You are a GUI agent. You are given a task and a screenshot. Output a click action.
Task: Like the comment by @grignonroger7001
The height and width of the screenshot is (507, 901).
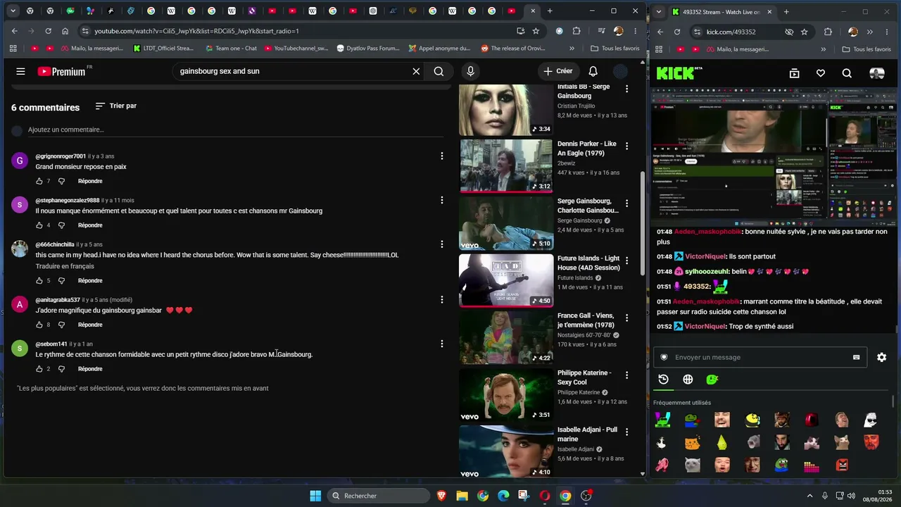(39, 181)
